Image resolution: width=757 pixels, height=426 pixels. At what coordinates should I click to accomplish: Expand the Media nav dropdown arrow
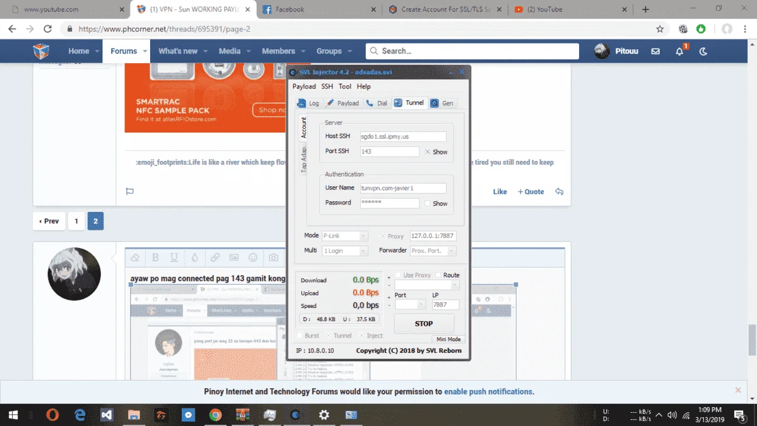tap(248, 51)
